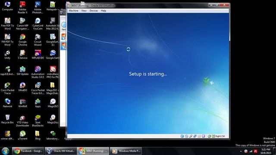The image size is (276, 155).
Task: Open the Devices menu in VirtualBox
Action: click(94, 11)
